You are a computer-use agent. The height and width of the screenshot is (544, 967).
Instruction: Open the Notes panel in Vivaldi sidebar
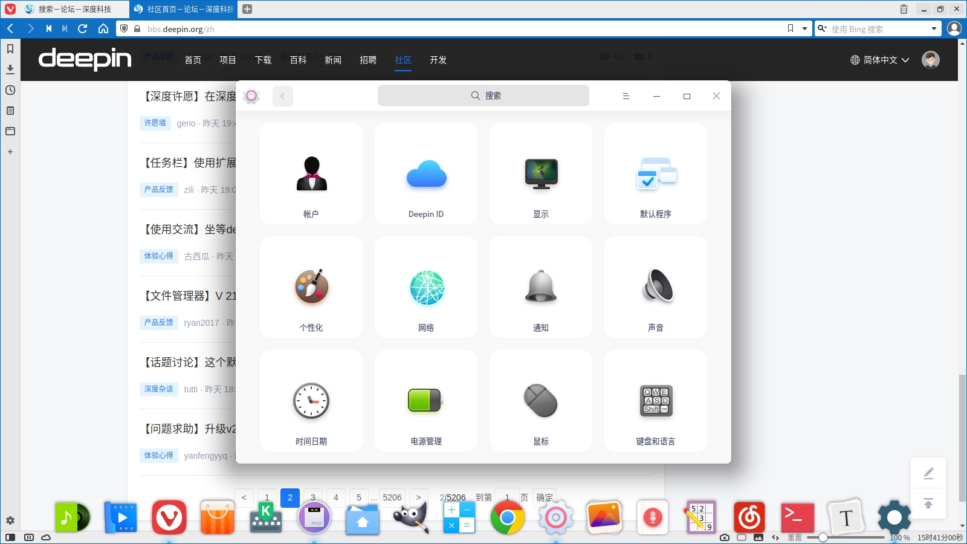click(10, 111)
